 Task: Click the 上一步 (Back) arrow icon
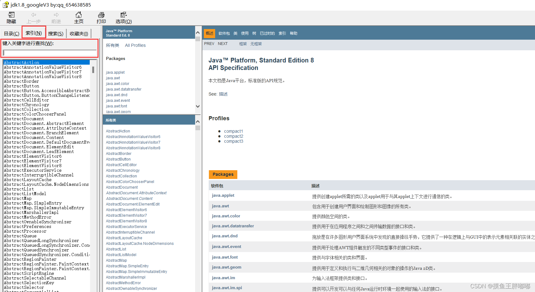coord(34,15)
